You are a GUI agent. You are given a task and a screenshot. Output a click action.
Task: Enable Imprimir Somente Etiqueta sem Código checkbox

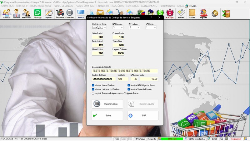[x=93, y=93]
